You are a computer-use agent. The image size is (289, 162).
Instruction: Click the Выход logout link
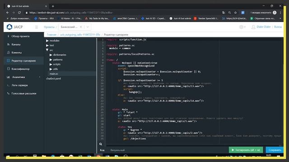(278, 27)
